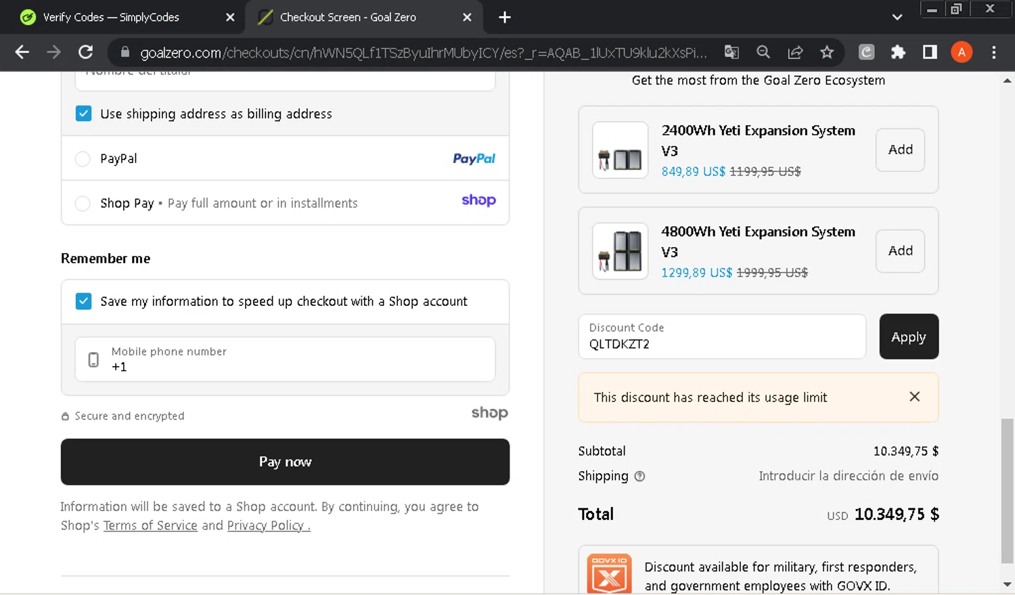Open a new browser tab
This screenshot has height=595, width=1015.
[x=505, y=17]
